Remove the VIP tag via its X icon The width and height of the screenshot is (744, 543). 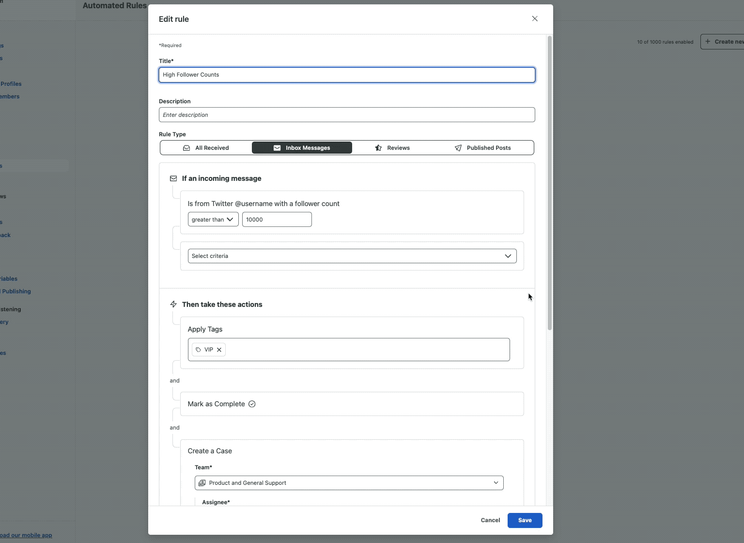(219, 350)
